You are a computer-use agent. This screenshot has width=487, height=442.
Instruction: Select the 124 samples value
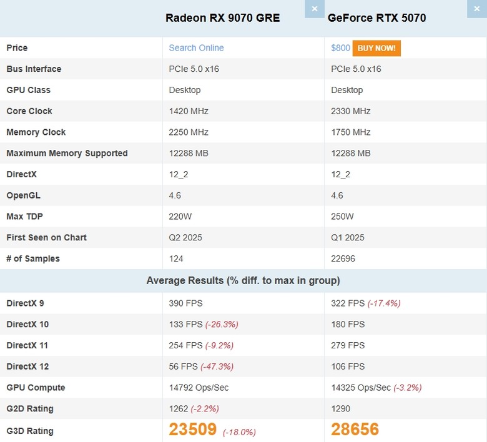coord(176,258)
